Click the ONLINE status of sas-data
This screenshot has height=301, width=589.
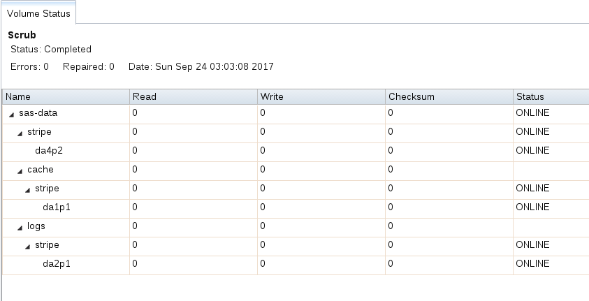coord(532,112)
